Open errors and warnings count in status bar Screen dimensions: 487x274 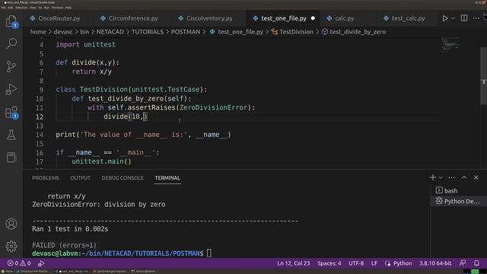(x=19, y=263)
